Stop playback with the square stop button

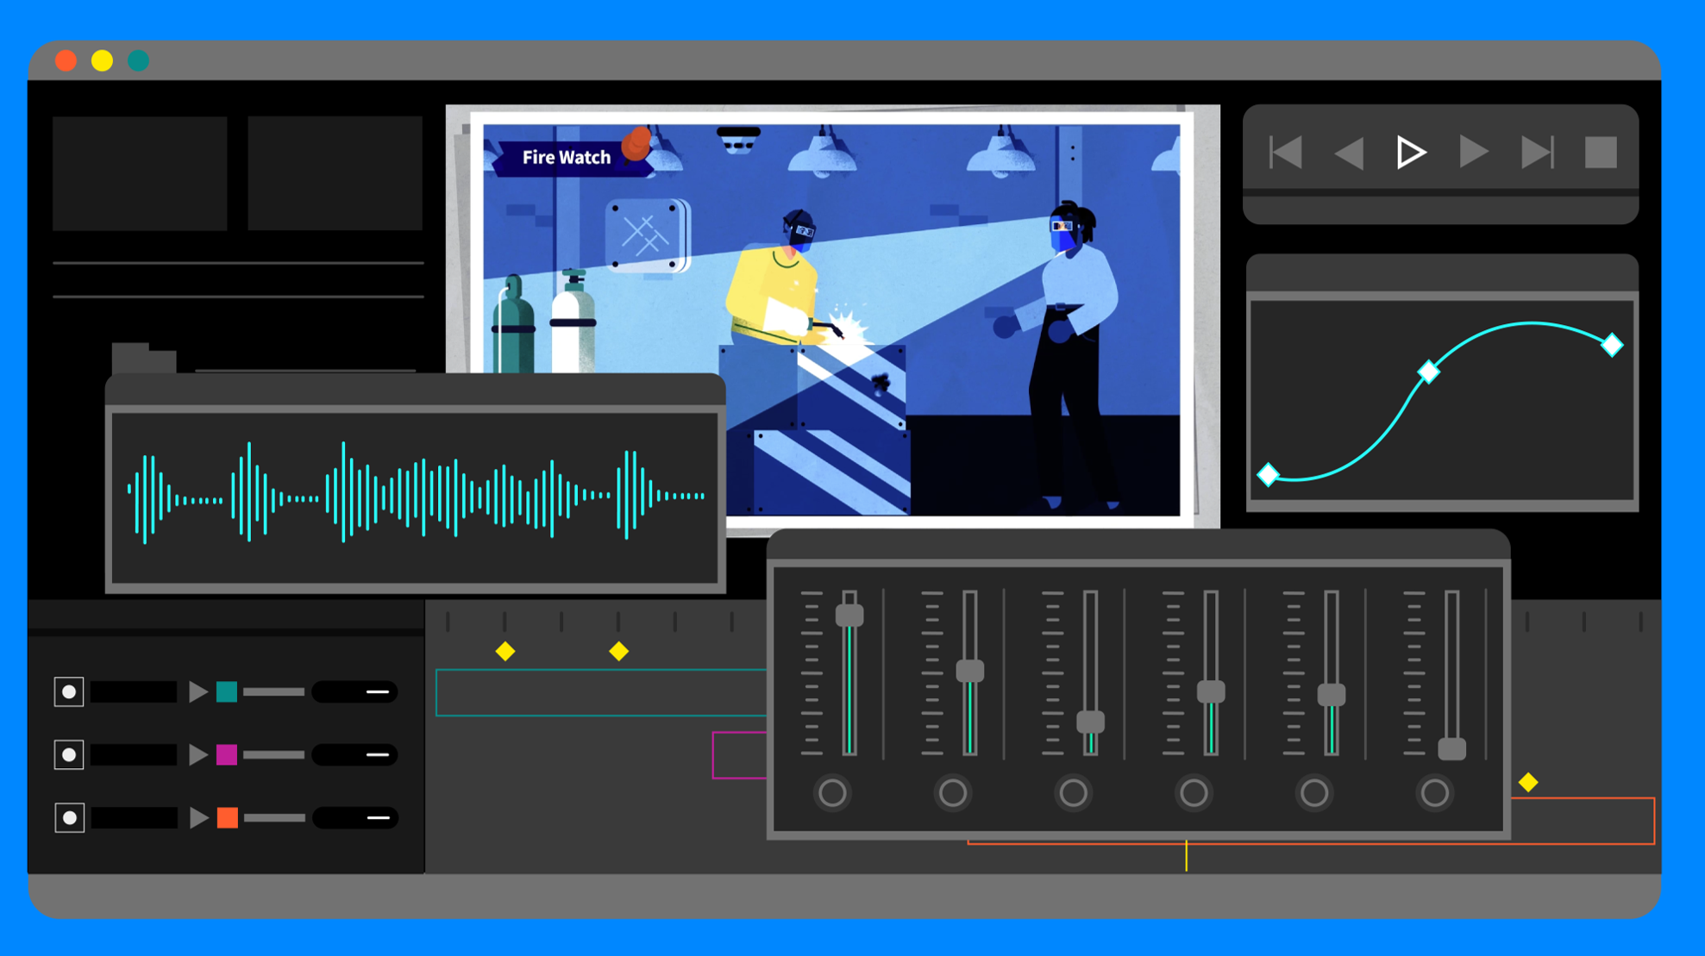pos(1601,153)
